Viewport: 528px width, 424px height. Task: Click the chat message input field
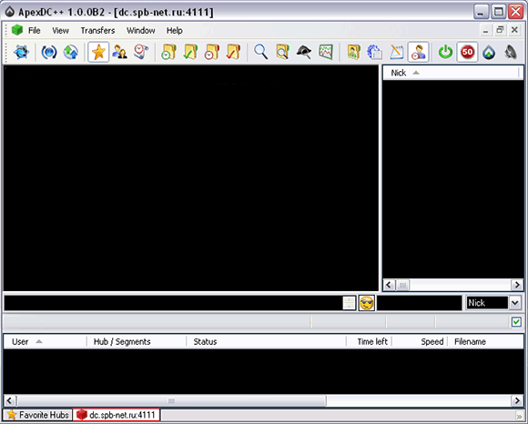click(173, 303)
